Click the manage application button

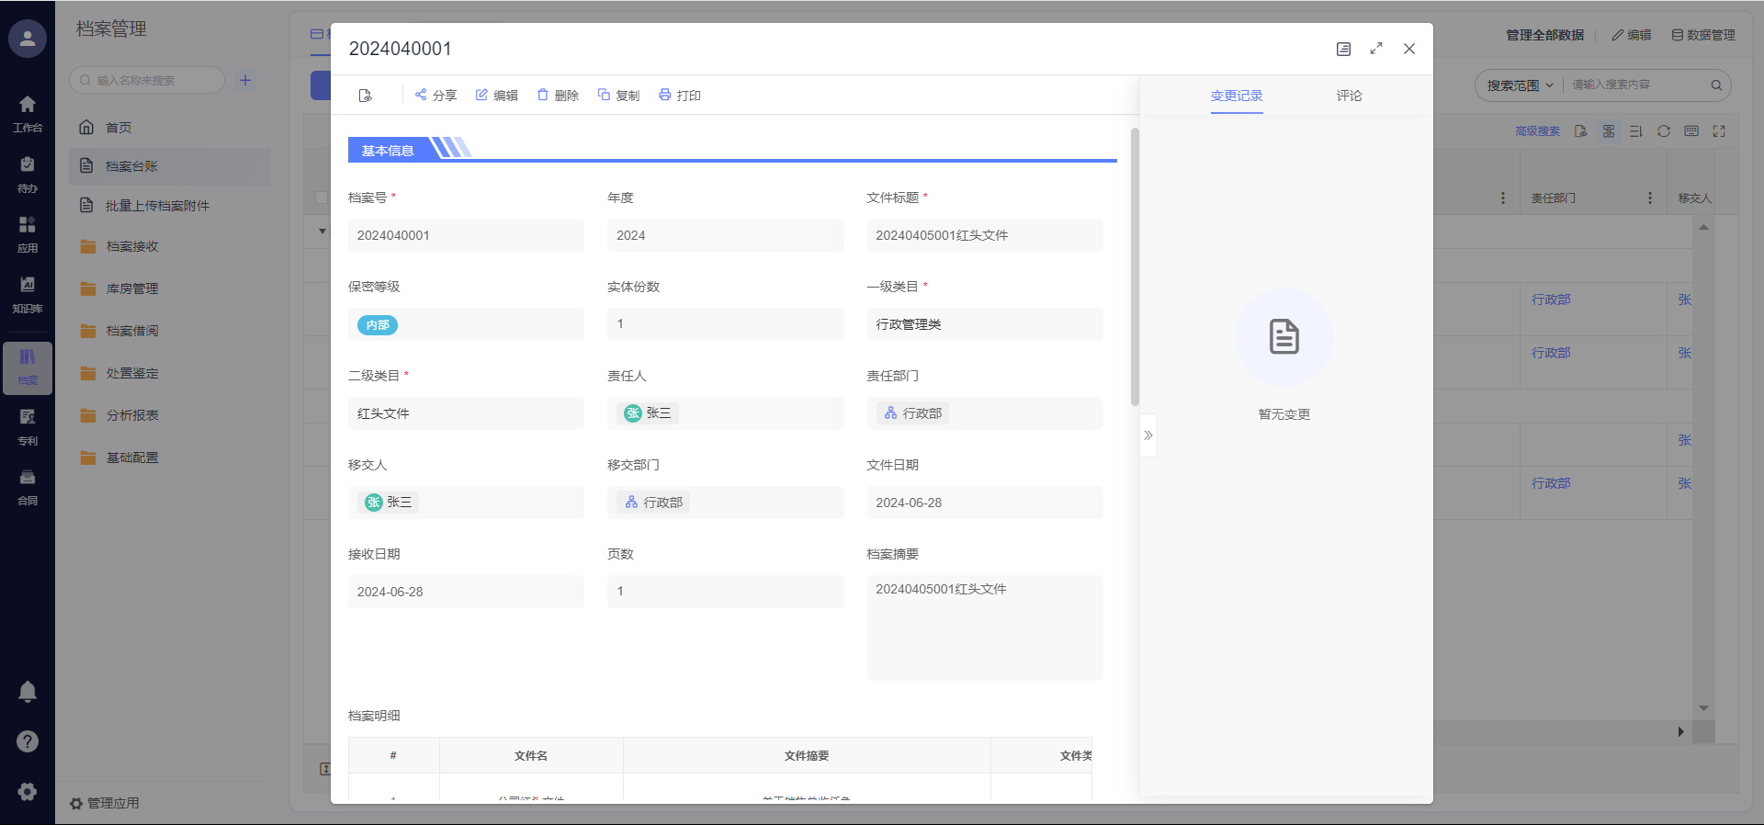(x=105, y=803)
